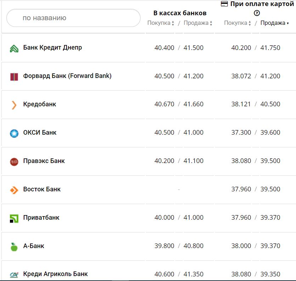Click the Правэкс Банк red logo
This screenshot has height=281, width=296.
coord(14,162)
